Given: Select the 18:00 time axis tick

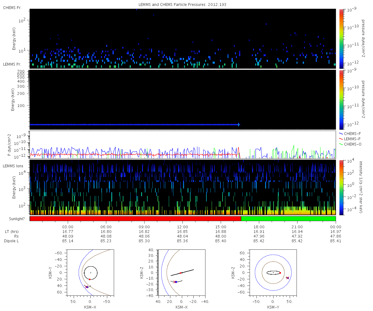Looking at the screenshot, I should click(259, 227).
